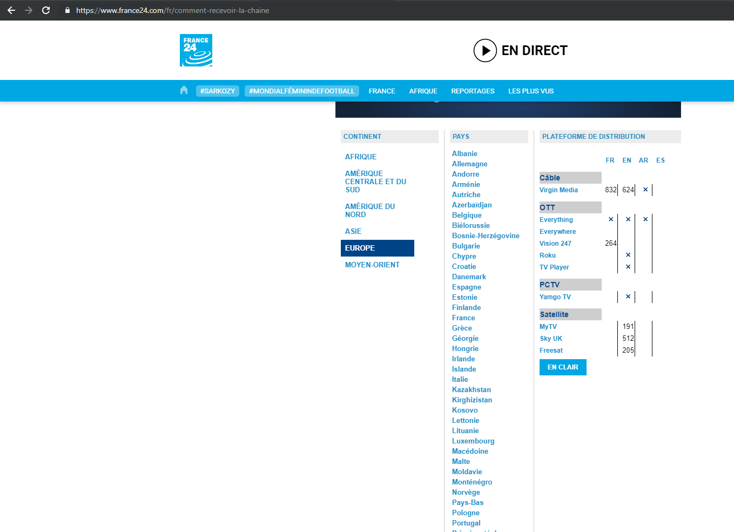Choose Estonie in the country list
Viewport: 734px width, 532px height.
[464, 297]
